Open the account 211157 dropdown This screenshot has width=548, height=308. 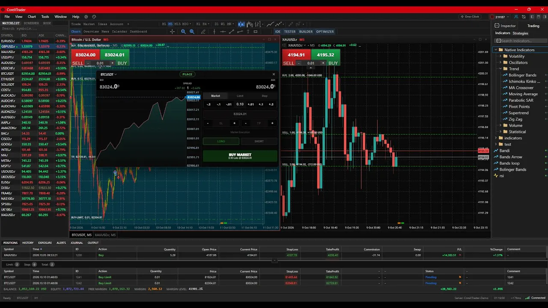[x=500, y=17]
